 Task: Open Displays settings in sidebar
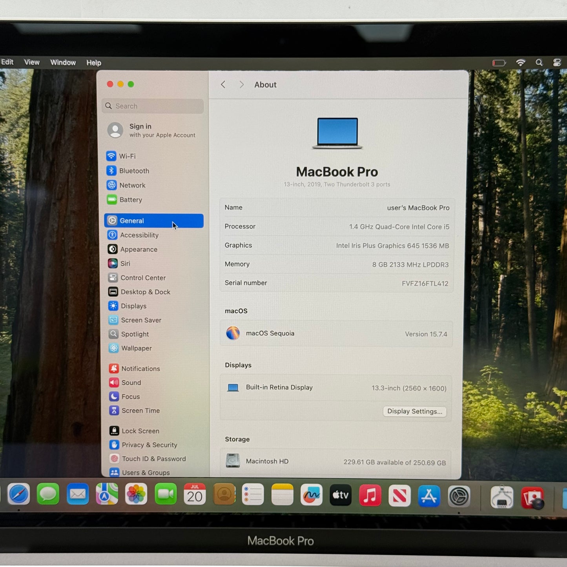pos(153,306)
